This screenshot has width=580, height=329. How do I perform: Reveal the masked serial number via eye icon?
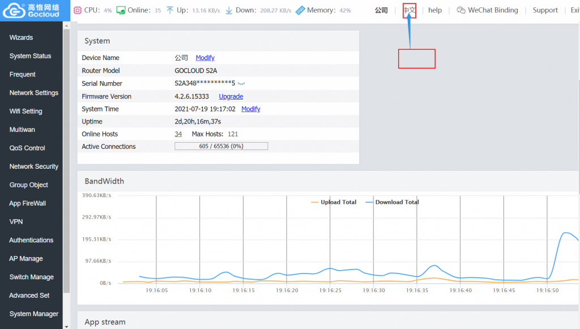coord(241,84)
